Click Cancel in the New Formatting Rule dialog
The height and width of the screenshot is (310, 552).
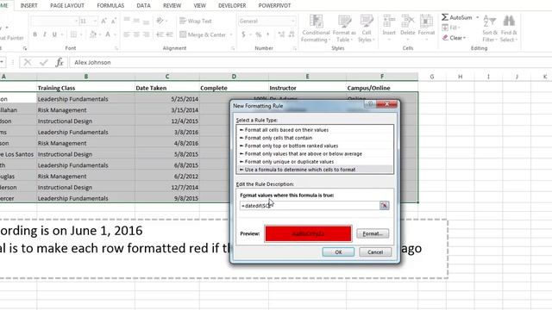coord(375,252)
